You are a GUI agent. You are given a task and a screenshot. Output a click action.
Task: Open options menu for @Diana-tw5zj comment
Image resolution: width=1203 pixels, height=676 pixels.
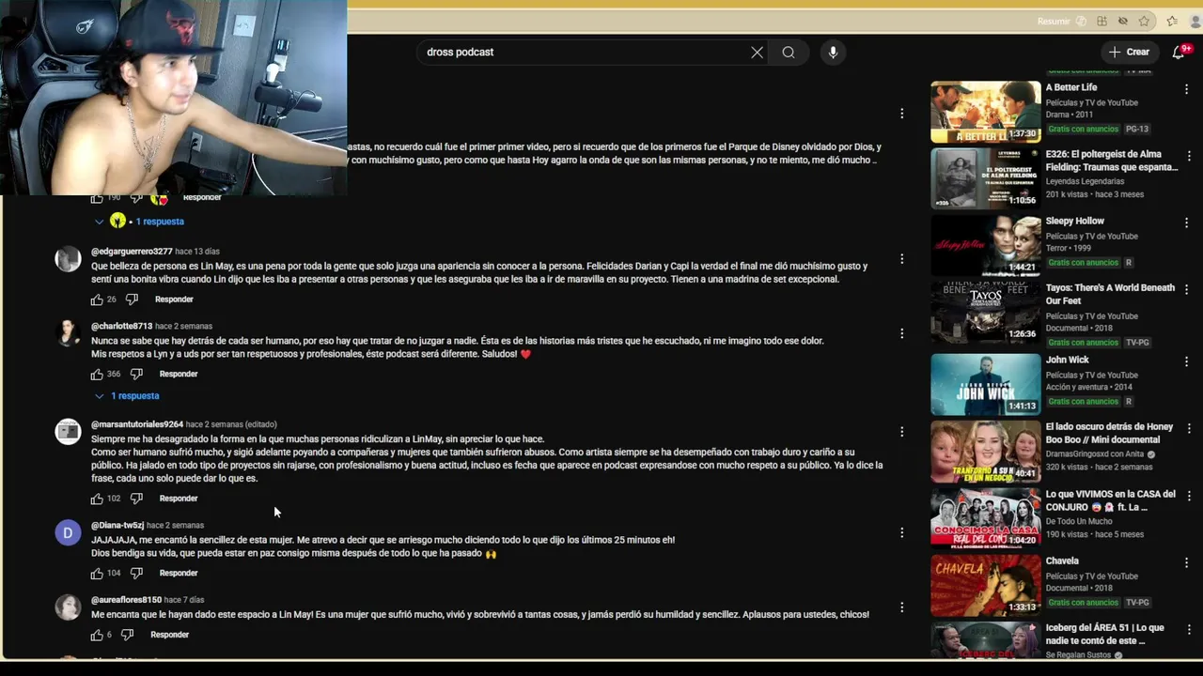[x=901, y=532]
